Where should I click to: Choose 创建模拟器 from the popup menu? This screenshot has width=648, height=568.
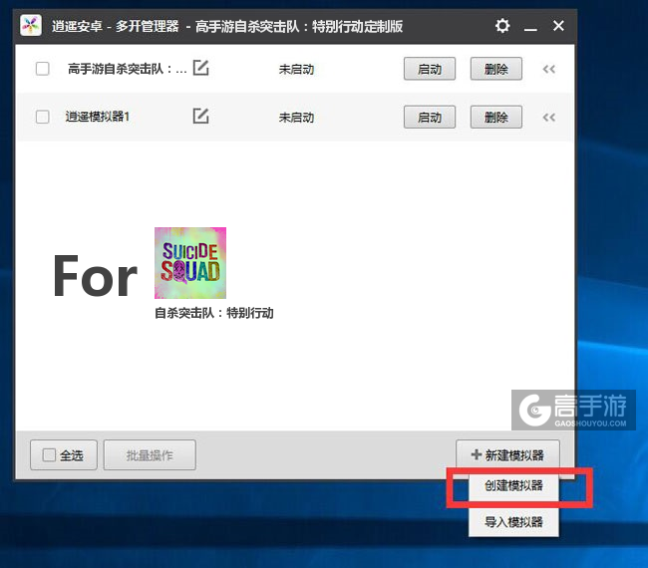pyautogui.click(x=513, y=485)
